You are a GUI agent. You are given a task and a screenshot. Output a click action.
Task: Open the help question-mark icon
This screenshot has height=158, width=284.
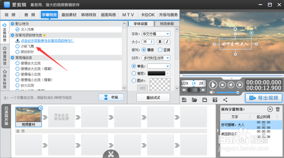pyautogui.click(x=215, y=100)
